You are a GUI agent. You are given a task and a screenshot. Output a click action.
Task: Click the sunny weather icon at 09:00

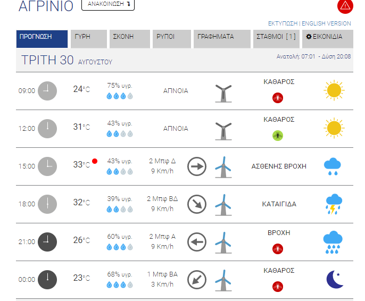(334, 90)
